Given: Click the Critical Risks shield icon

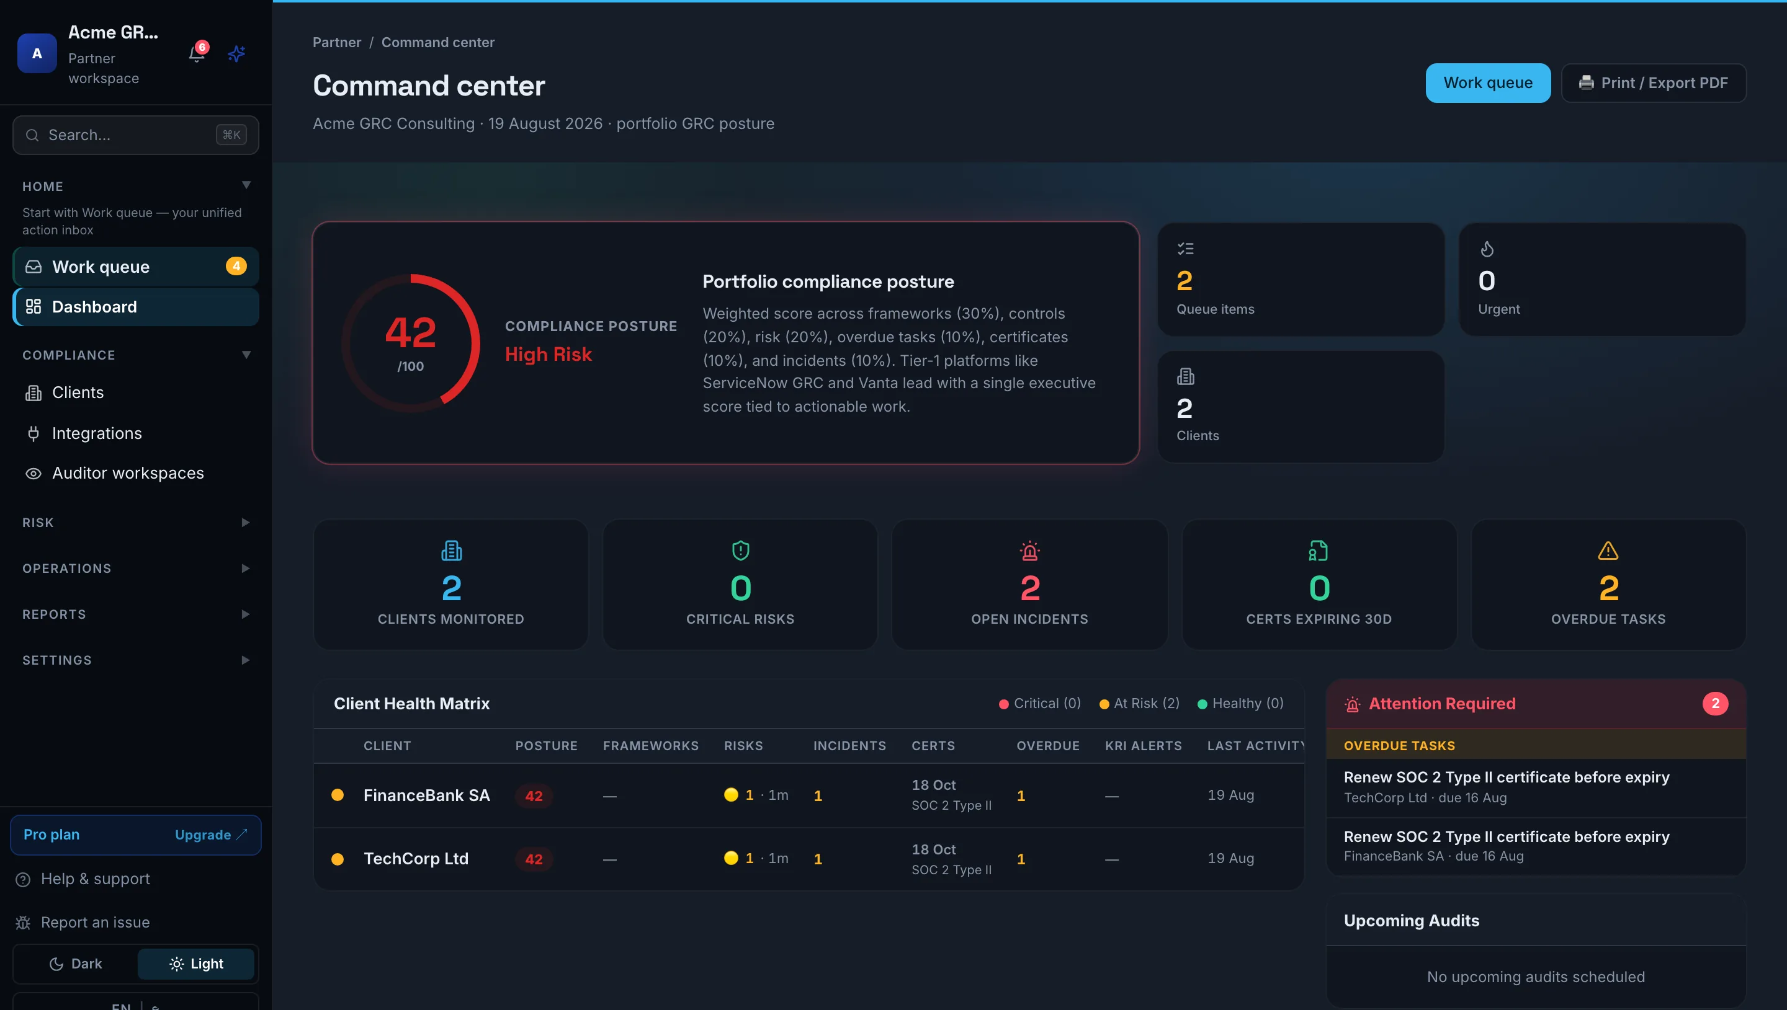Looking at the screenshot, I should click(x=740, y=551).
